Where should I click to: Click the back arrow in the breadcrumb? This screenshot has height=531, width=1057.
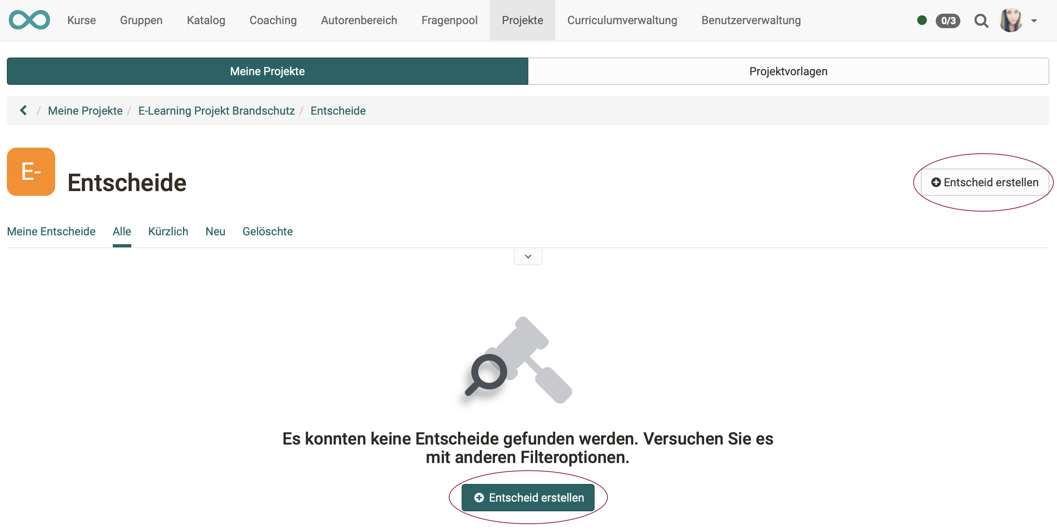coord(23,110)
